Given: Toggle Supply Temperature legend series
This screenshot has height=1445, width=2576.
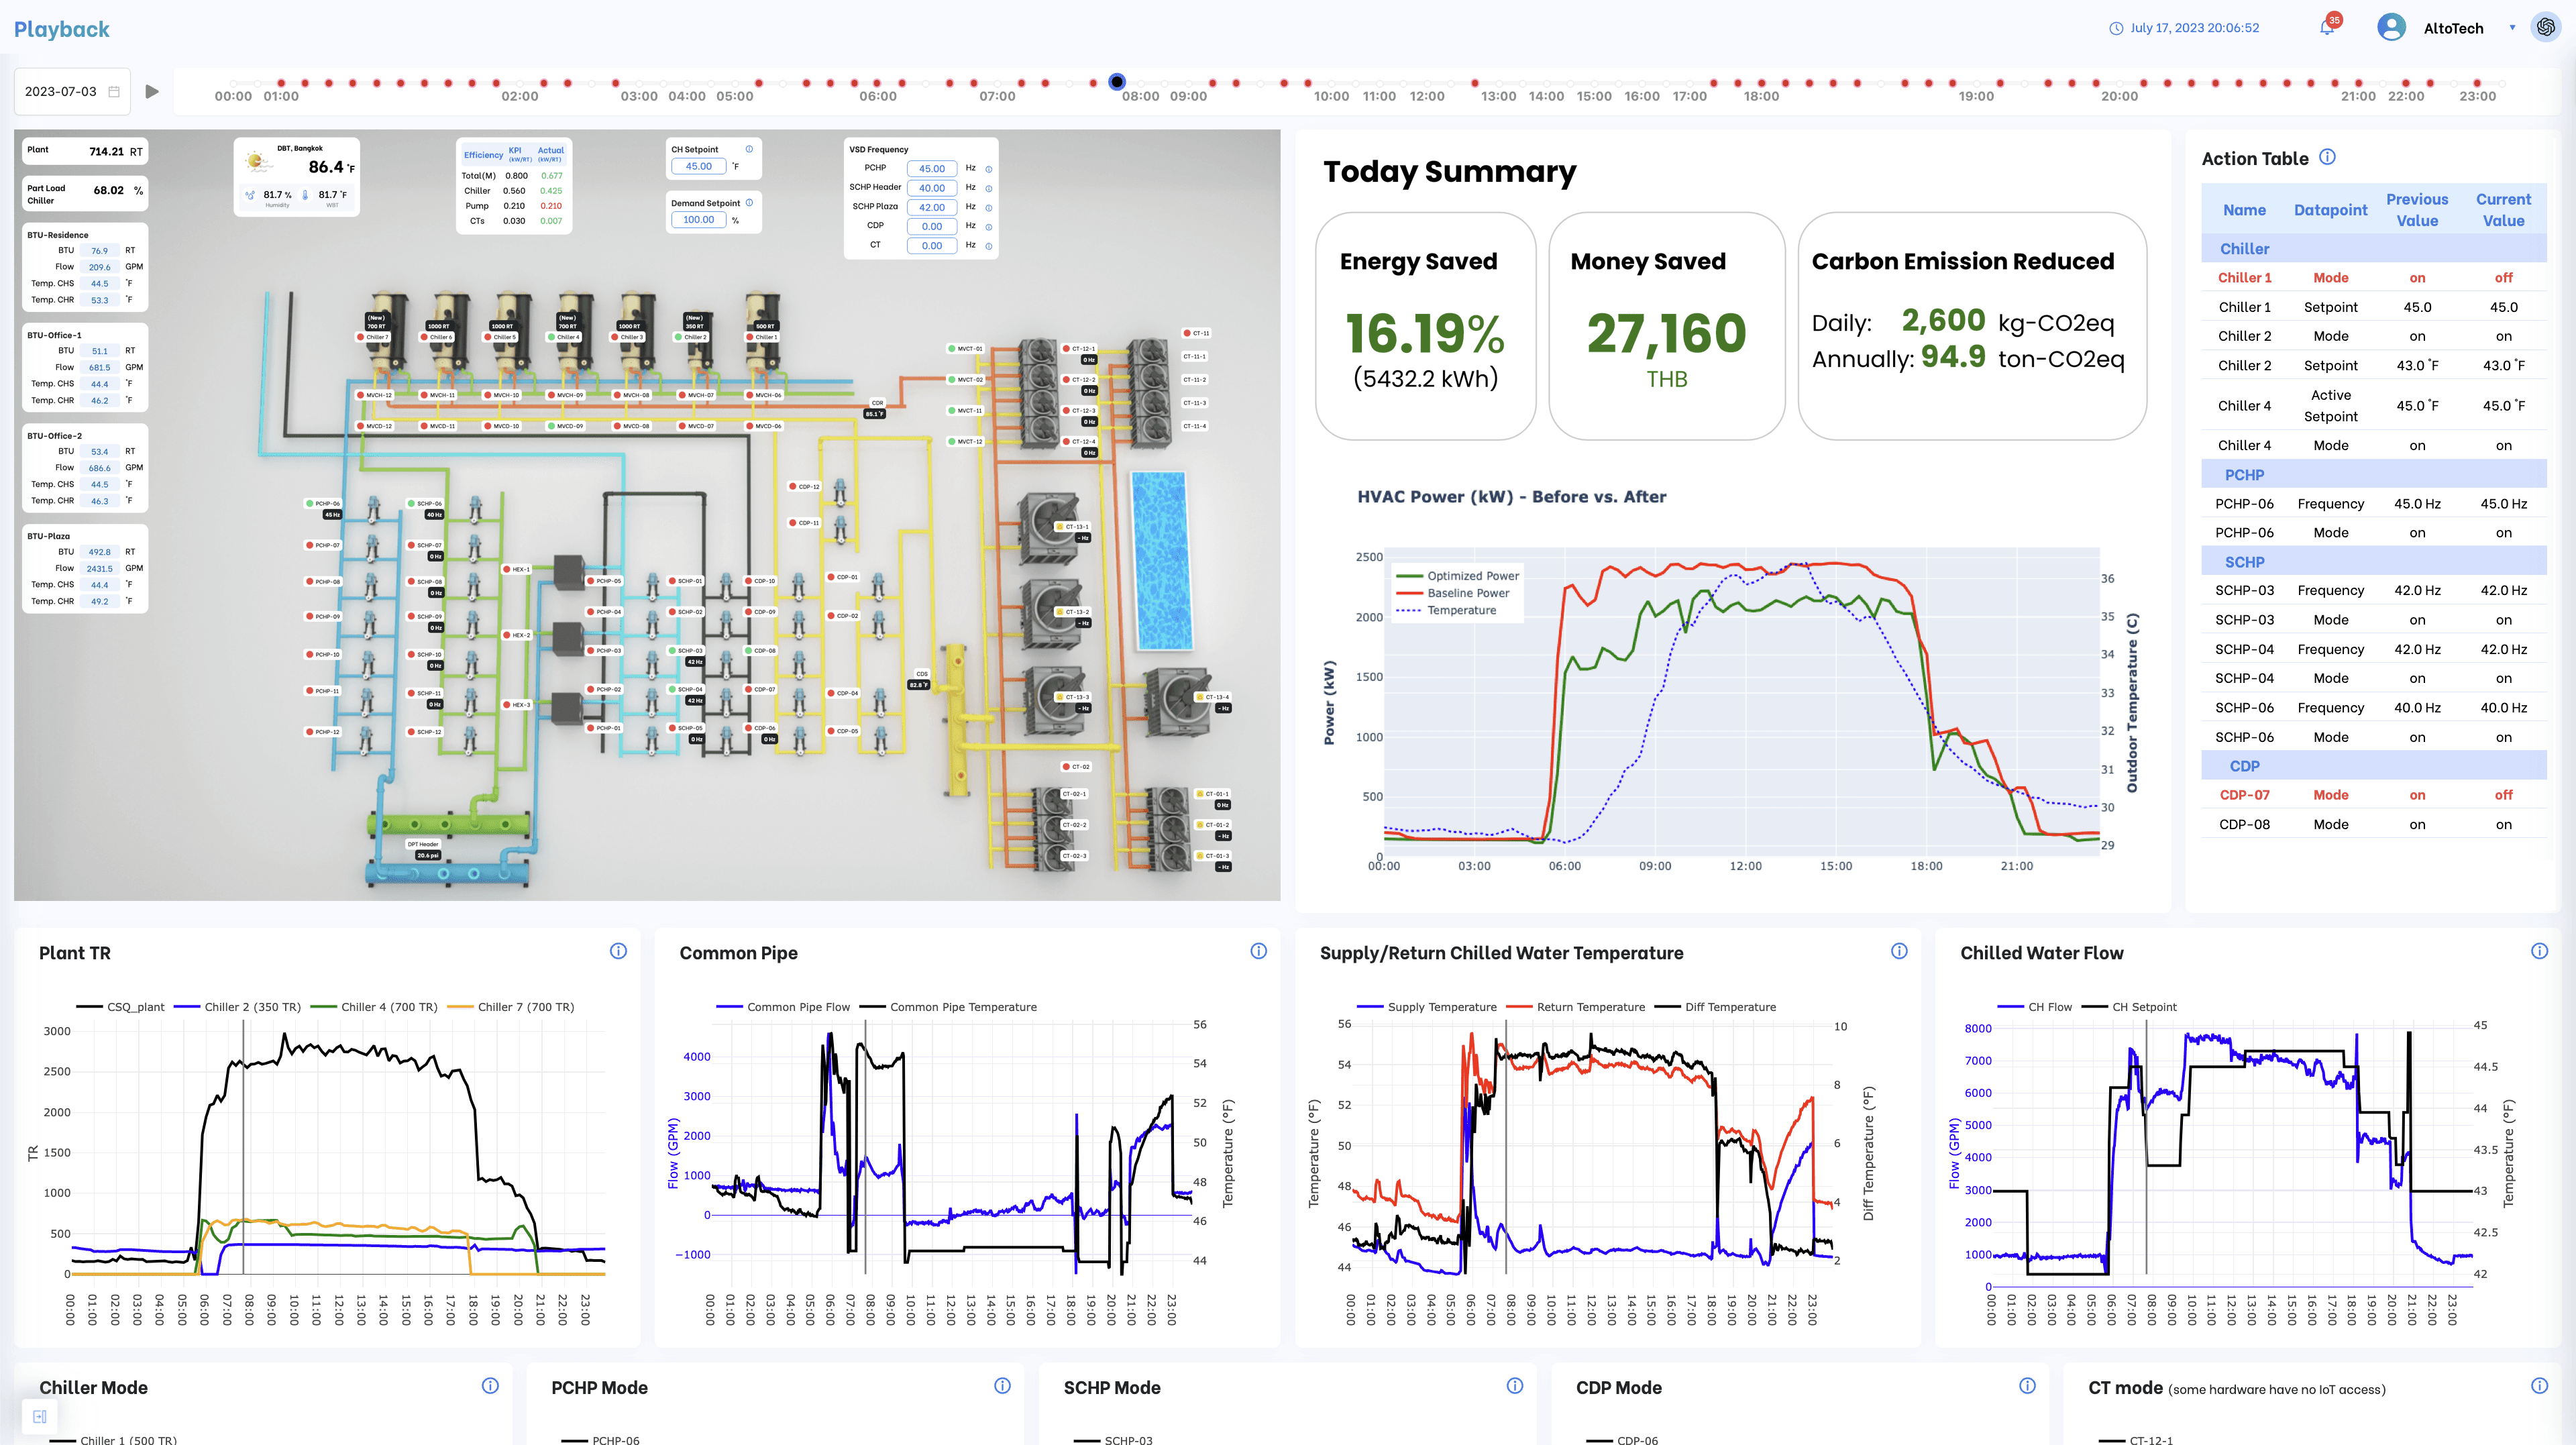Looking at the screenshot, I should pos(1427,1007).
